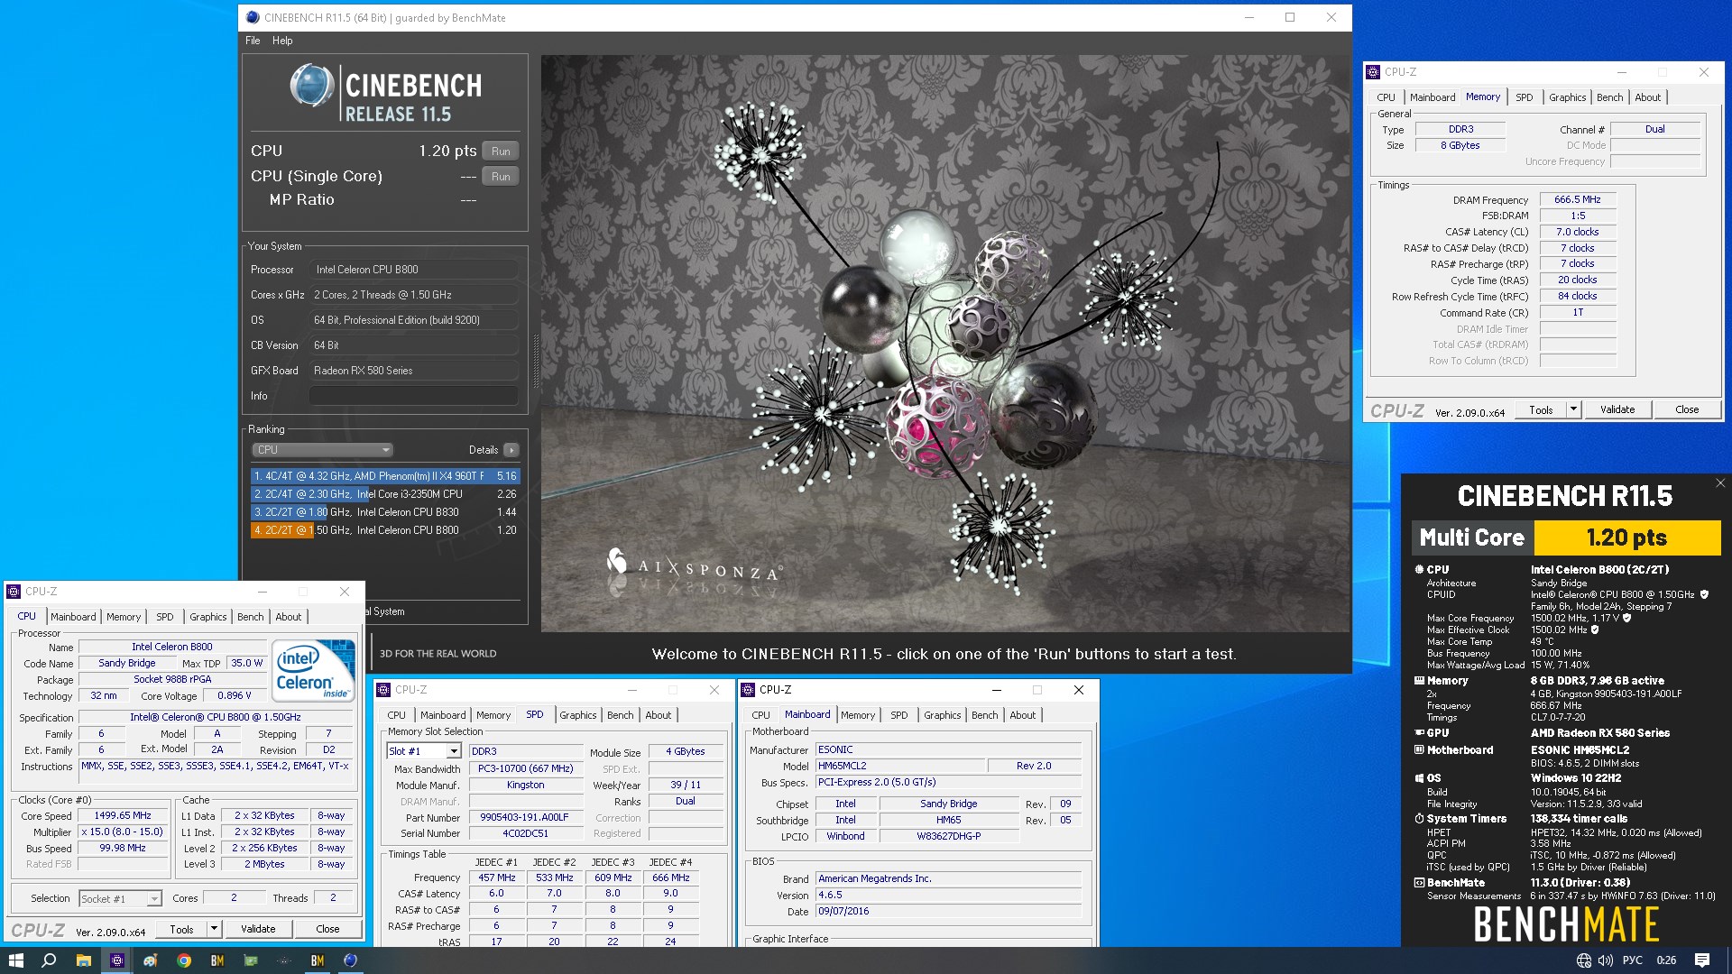Click the Memory icon in BenchMate panel
This screenshot has height=974, width=1732.
tap(1419, 681)
